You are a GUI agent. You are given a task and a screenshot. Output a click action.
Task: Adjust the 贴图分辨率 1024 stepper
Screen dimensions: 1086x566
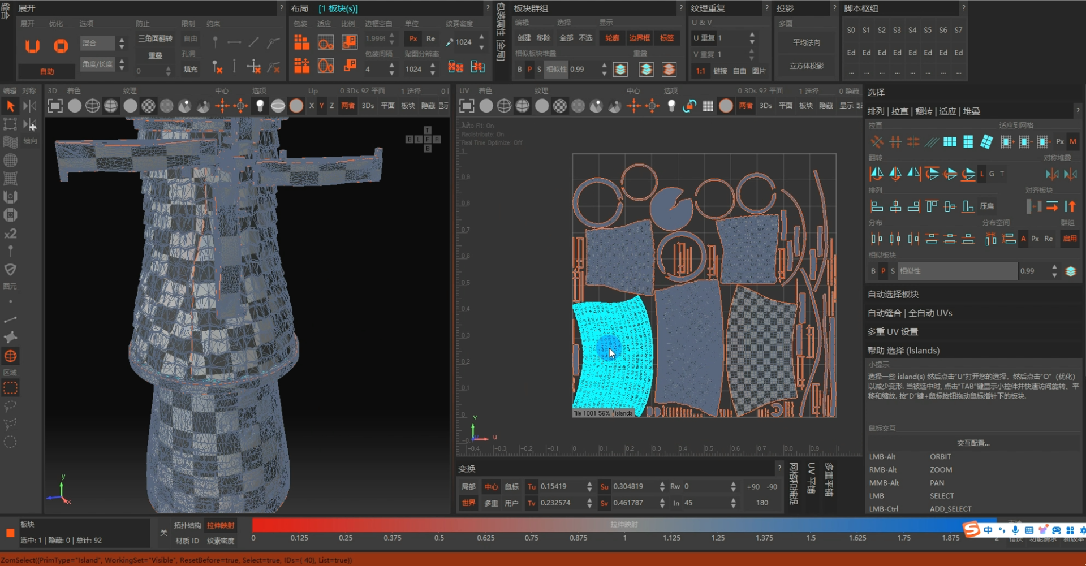(x=433, y=70)
